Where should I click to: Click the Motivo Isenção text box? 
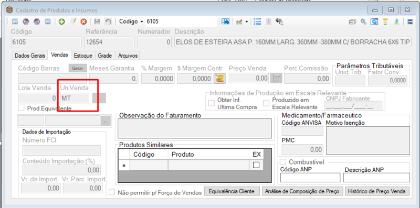368,140
